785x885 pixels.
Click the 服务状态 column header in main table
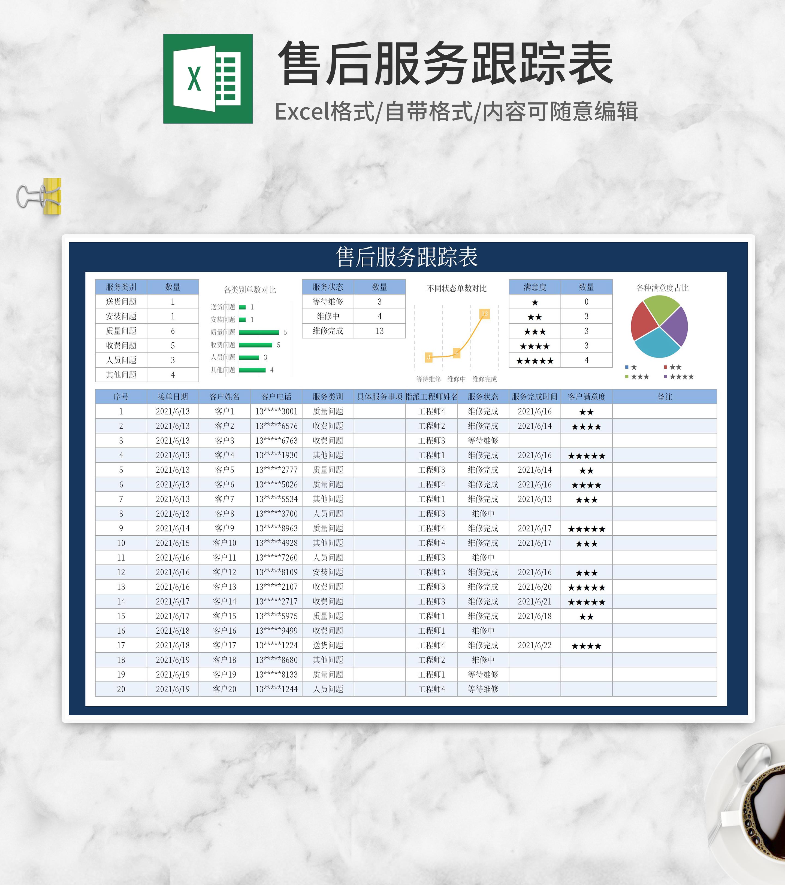(483, 396)
